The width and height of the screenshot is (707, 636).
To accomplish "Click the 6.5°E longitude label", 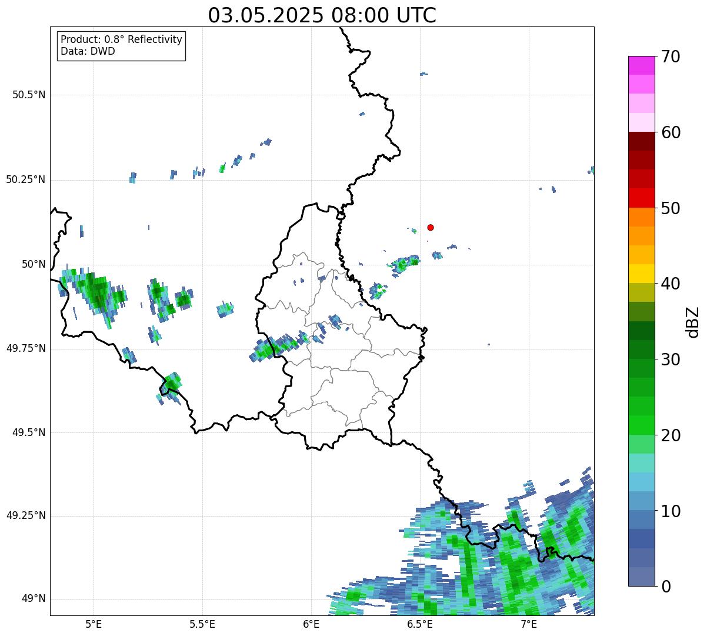I will click(x=420, y=624).
